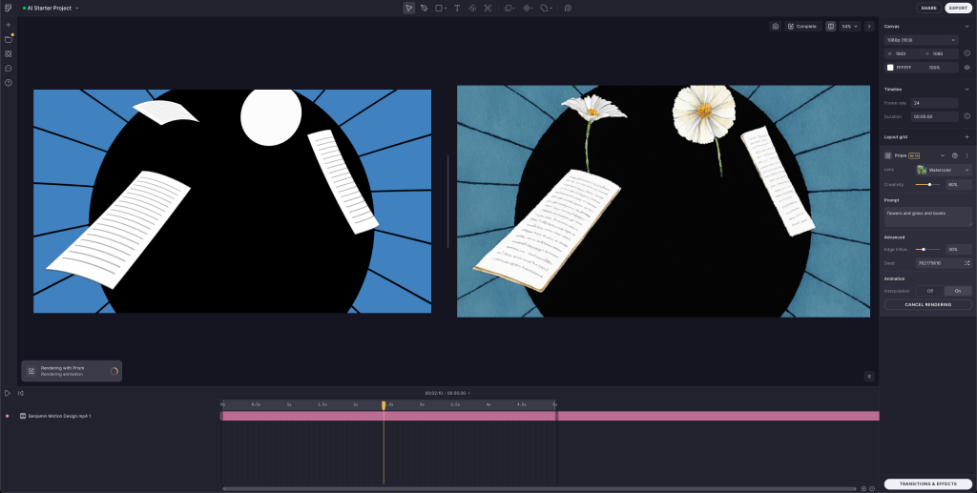Select the Text tool
This screenshot has width=977, height=493.
(x=456, y=8)
